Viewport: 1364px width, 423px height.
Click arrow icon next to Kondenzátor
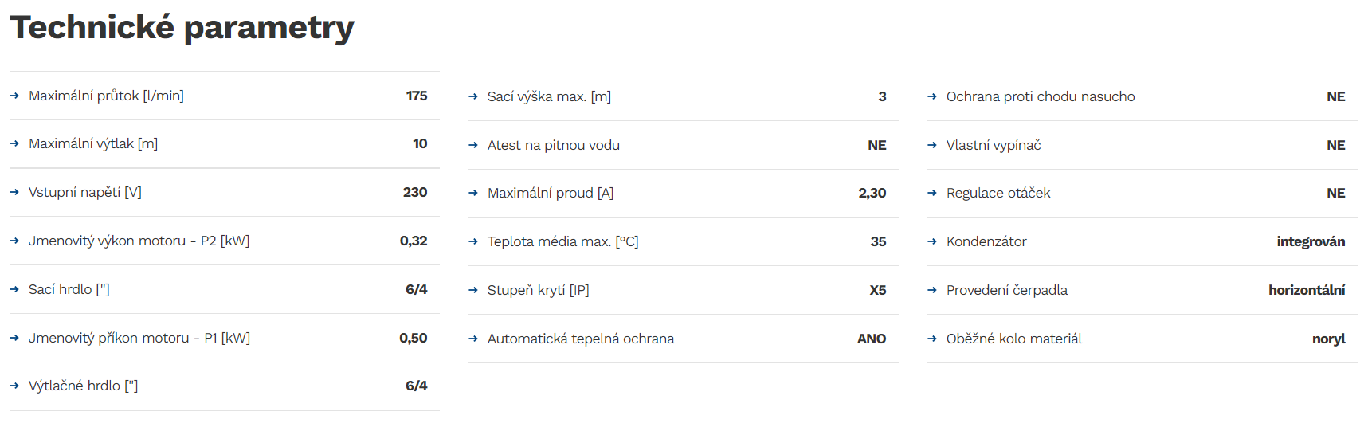(932, 241)
